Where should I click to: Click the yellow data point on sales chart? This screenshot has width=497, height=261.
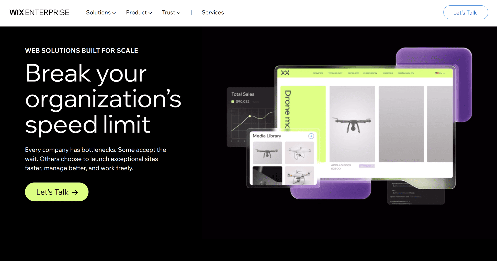click(250, 116)
